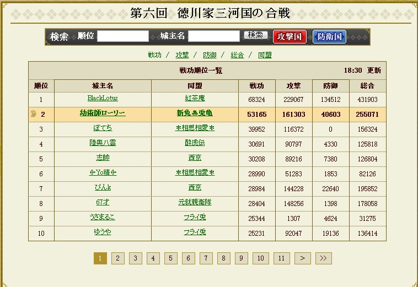Click the 順位 search input field
Image resolution: width=418 pixels, height=287 pixels.
click(123, 36)
